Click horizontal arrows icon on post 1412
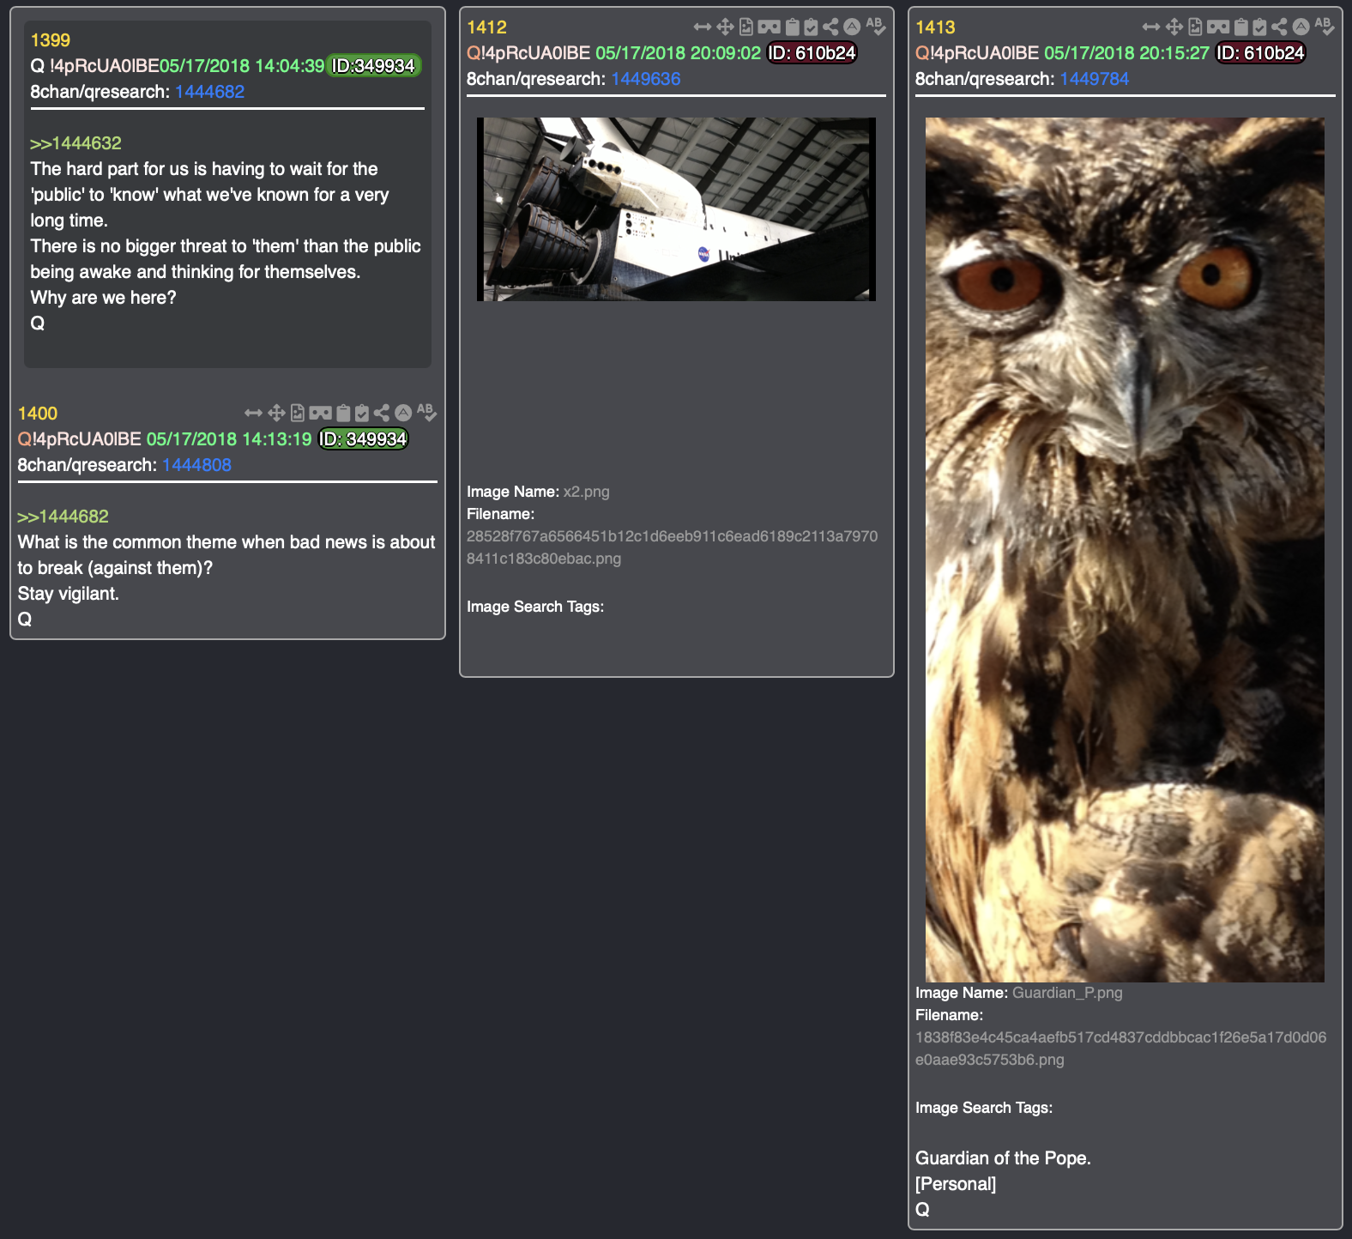The width and height of the screenshot is (1352, 1239). point(703,27)
